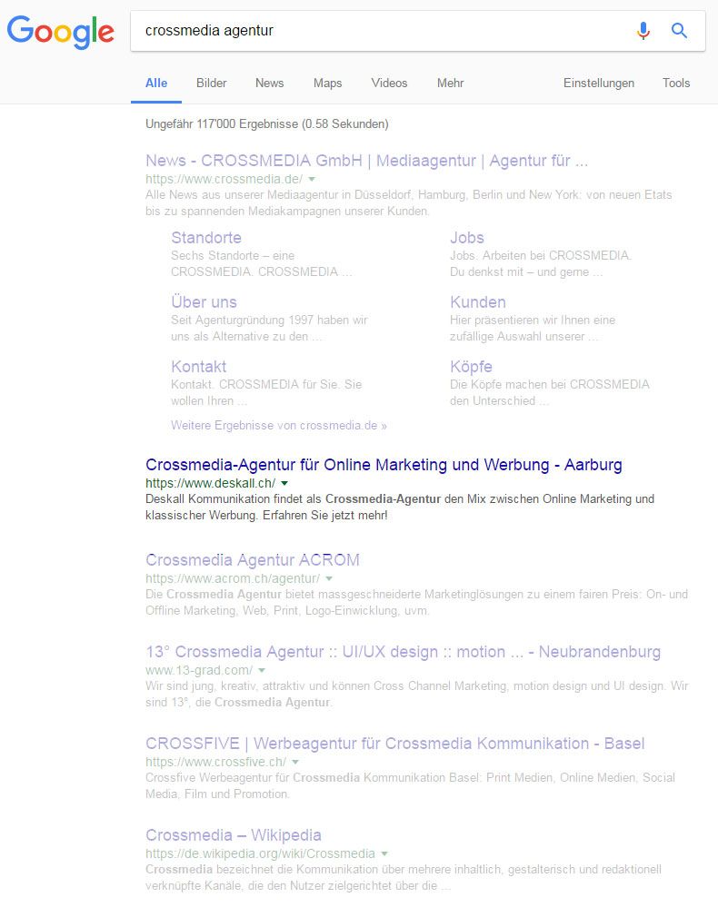
Task: Open the Kunden sitelink
Action: (478, 301)
